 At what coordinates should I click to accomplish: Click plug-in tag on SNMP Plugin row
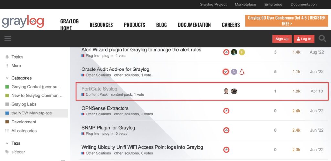(x=108, y=134)
